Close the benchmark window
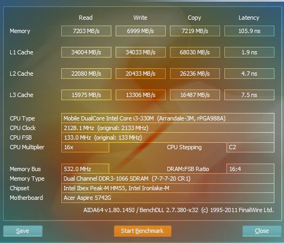Screen dimensions: 284x243 pos(262,231)
